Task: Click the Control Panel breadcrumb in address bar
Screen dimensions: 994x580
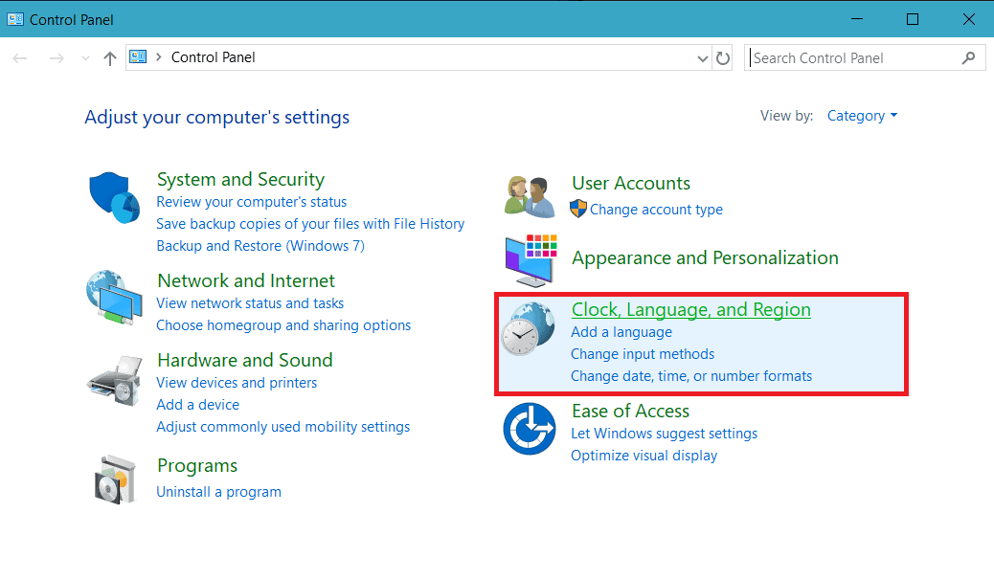Action: (x=213, y=57)
